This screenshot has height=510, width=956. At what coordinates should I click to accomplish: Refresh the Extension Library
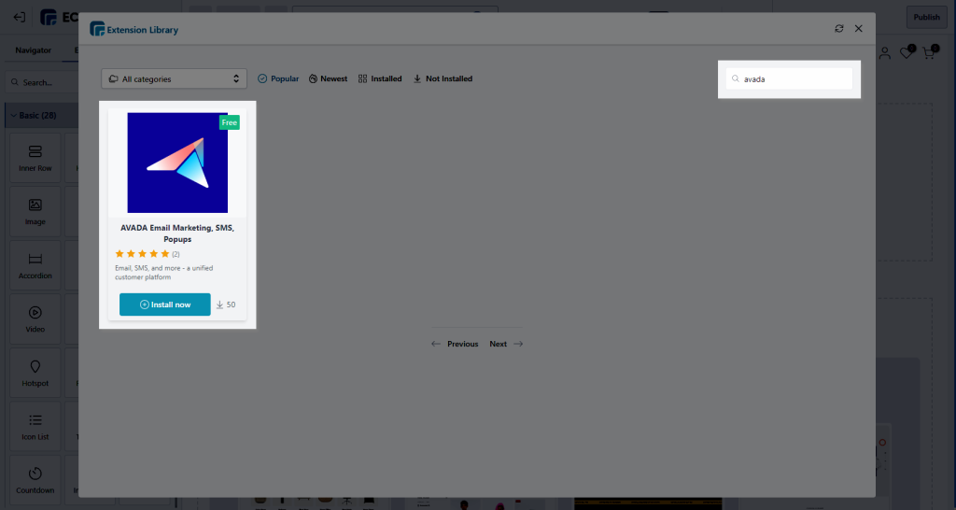(839, 29)
